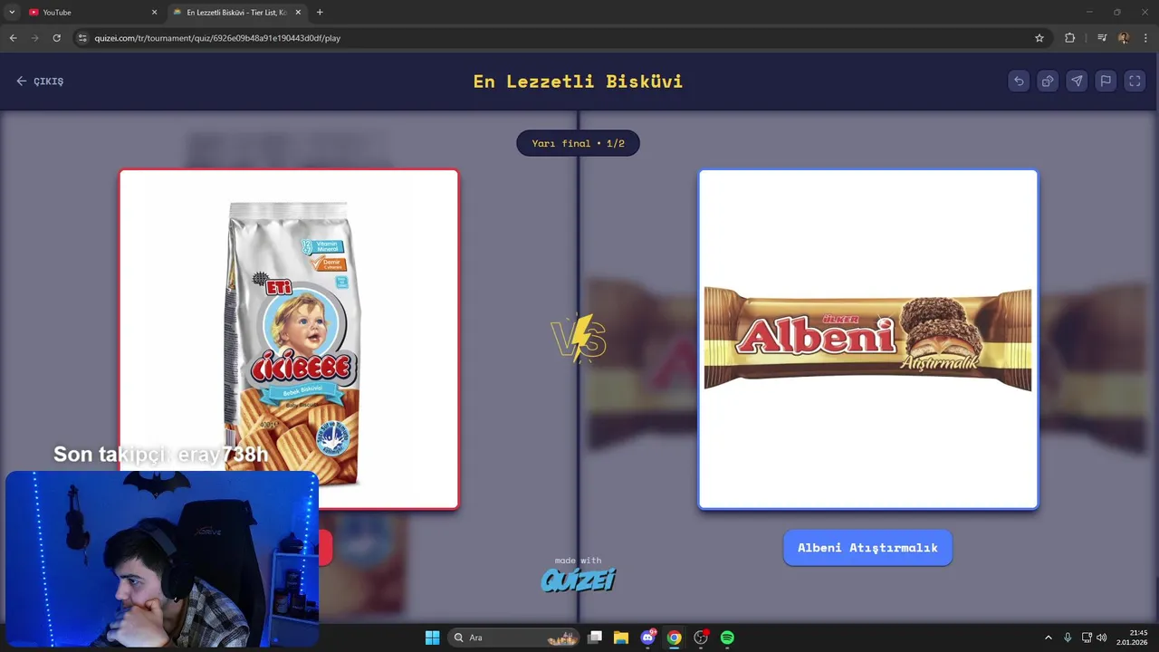The height and width of the screenshot is (652, 1159).
Task: Share the quiz via paper plane icon
Action: click(x=1077, y=81)
